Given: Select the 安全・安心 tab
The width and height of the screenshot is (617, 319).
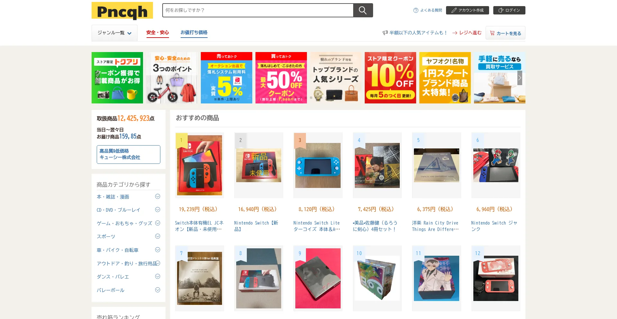Looking at the screenshot, I should 157,33.
